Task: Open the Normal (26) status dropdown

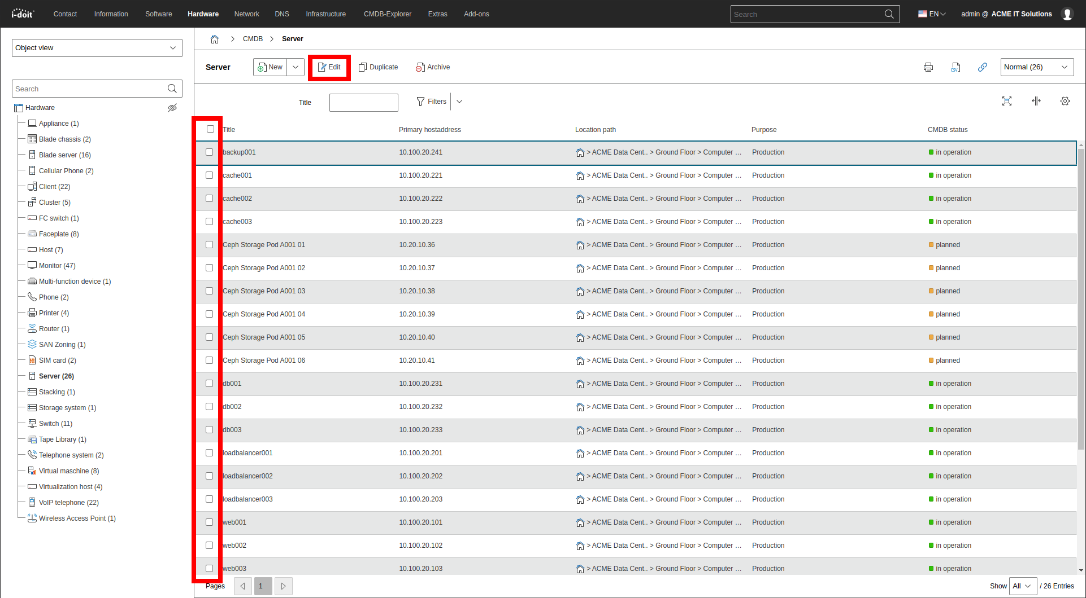Action: (x=1037, y=67)
